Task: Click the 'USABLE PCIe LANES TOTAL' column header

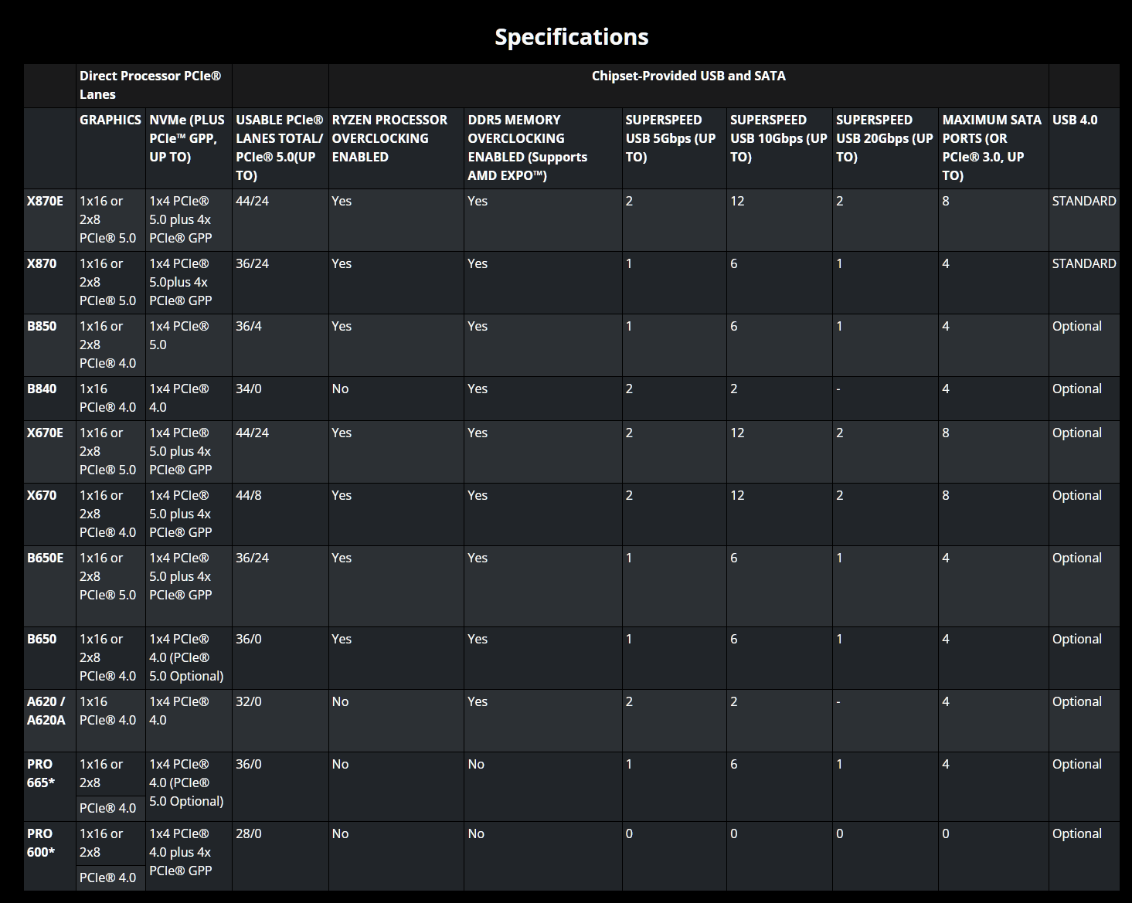Action: click(280, 148)
